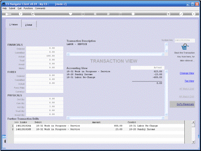Switch to the 2 Detail tab

click(x=29, y=25)
